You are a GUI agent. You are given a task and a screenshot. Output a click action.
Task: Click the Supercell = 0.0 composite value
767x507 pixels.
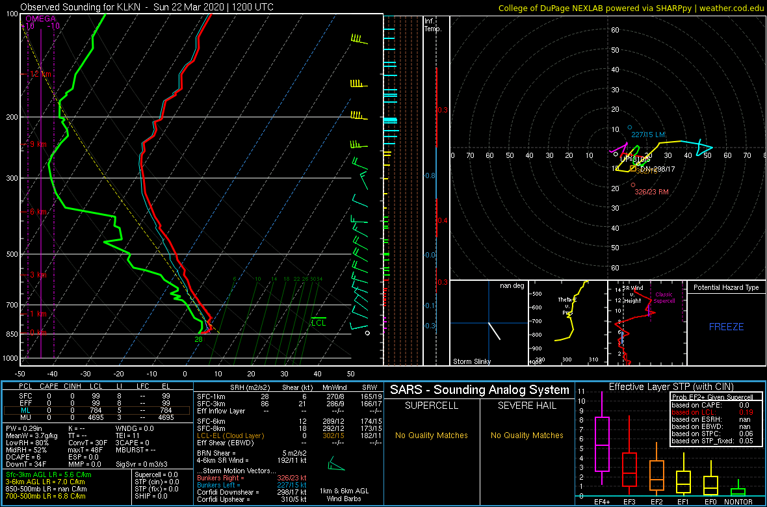click(157, 474)
